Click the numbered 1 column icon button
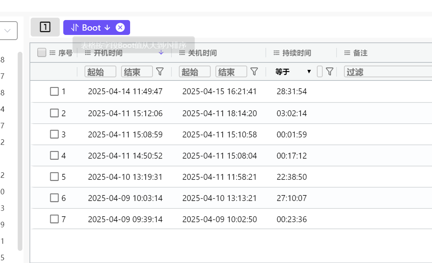432x263 pixels. point(45,27)
